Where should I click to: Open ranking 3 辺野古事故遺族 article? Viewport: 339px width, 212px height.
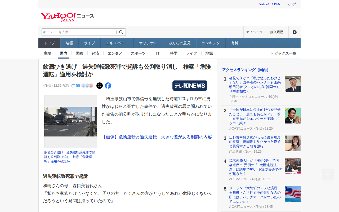pyautogui.click(x=255, y=142)
